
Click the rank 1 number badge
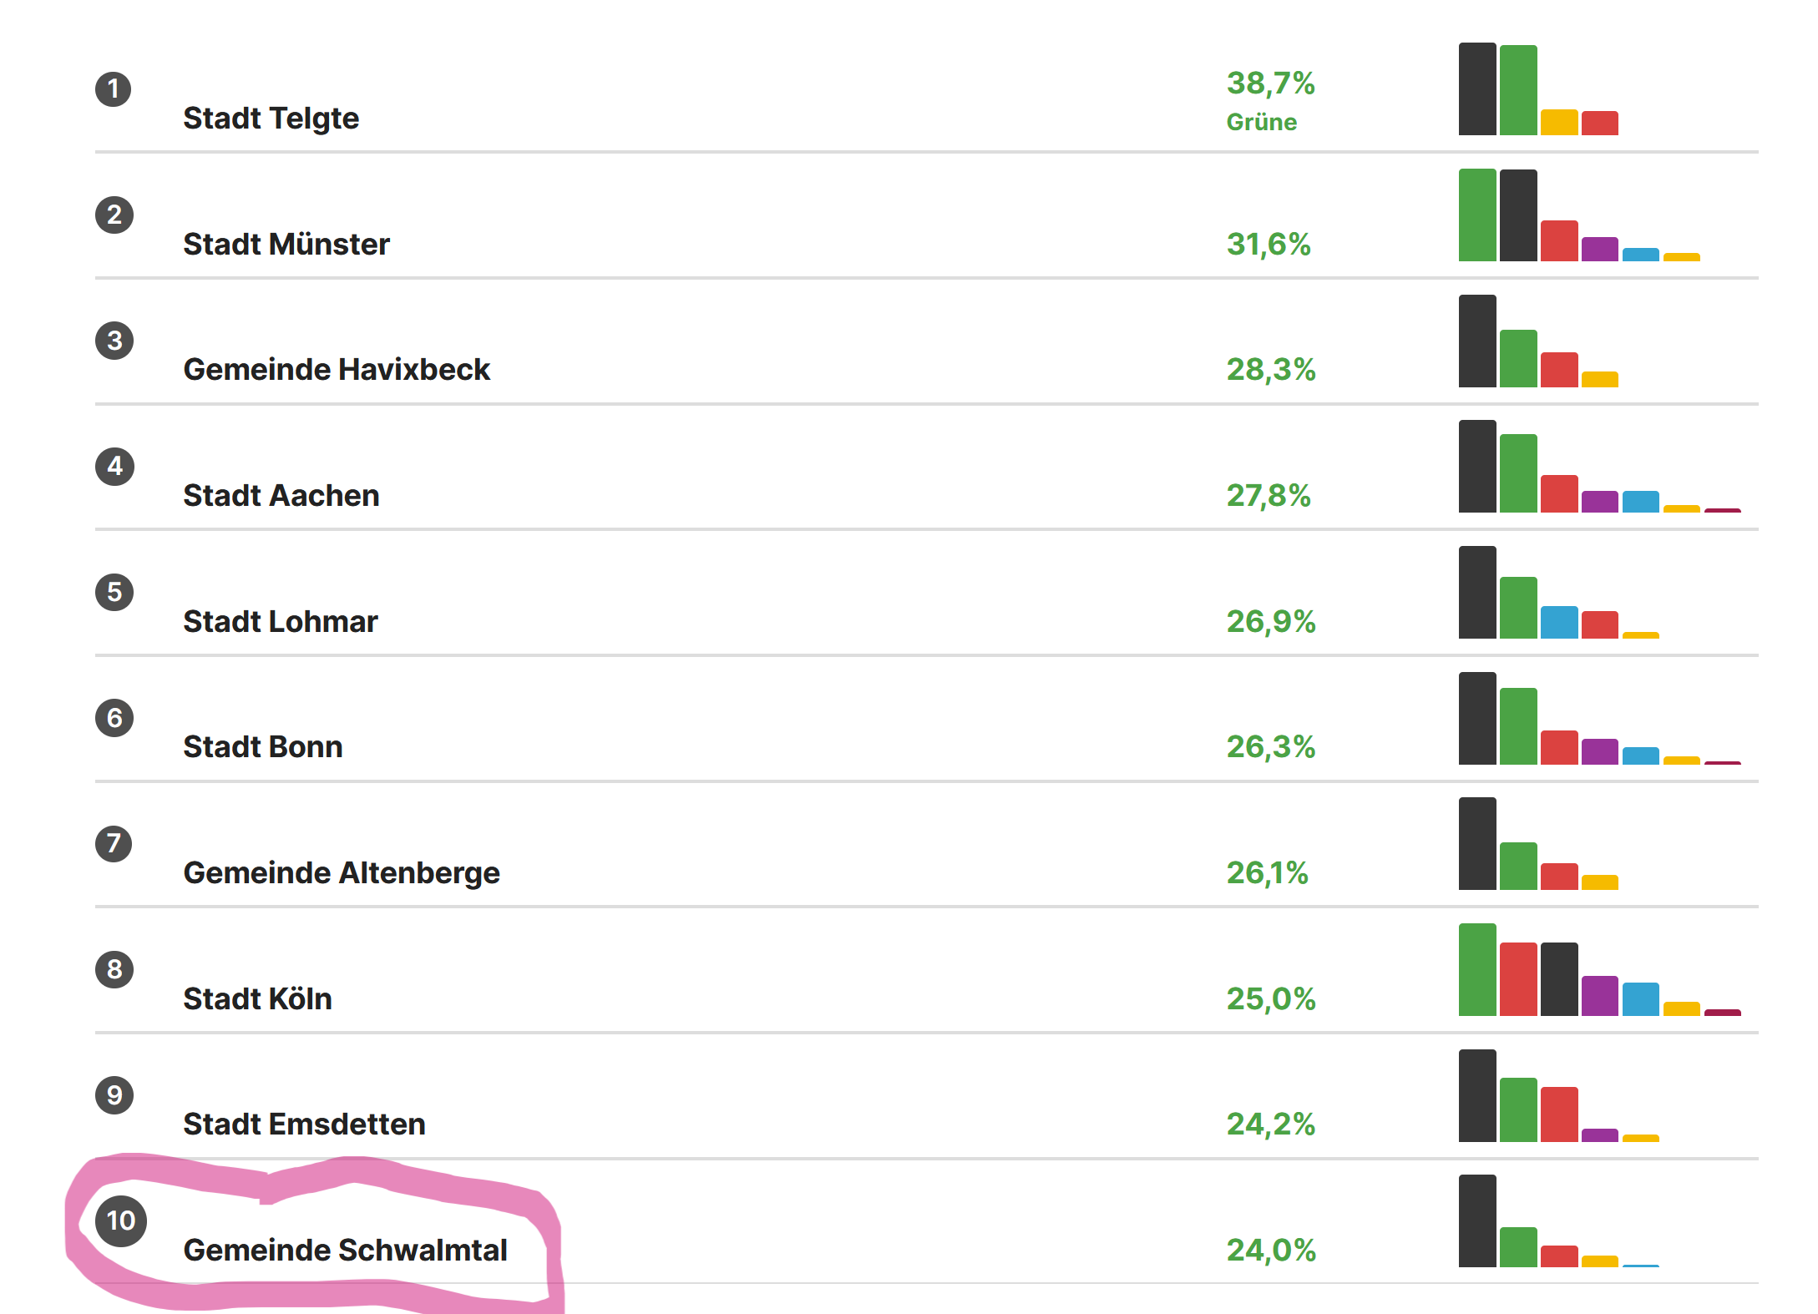tap(114, 89)
